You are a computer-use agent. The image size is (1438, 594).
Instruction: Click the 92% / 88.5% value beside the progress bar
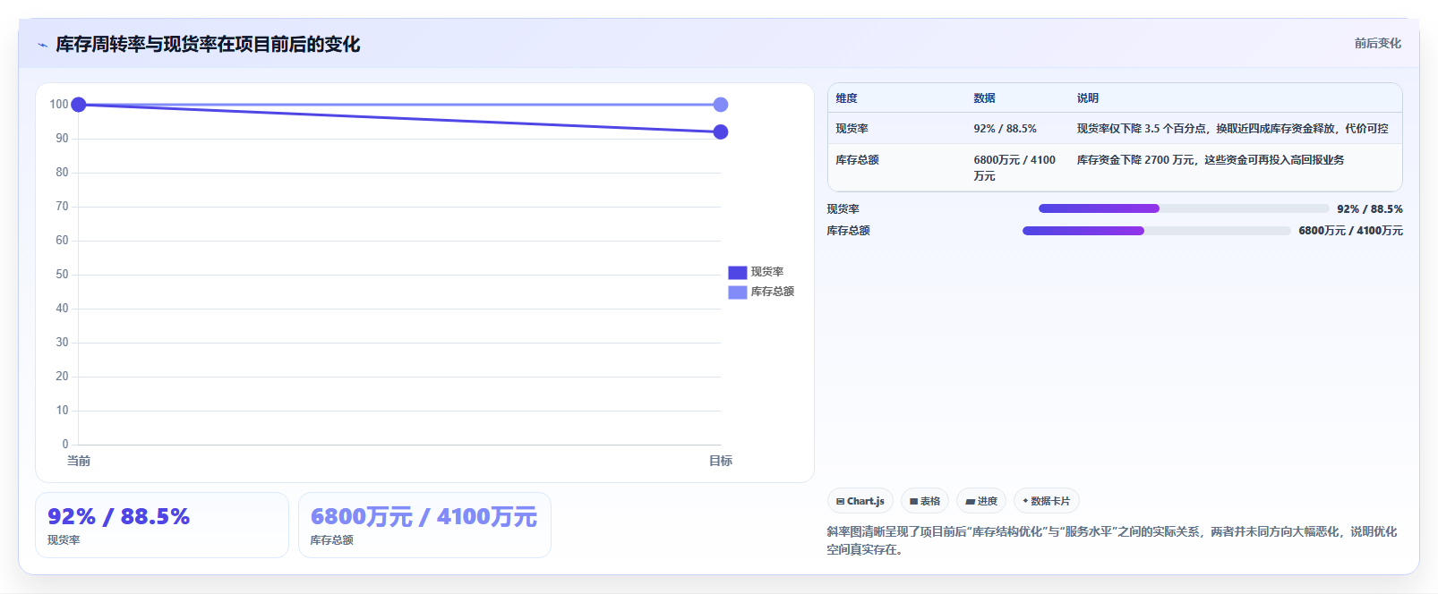tap(1370, 208)
